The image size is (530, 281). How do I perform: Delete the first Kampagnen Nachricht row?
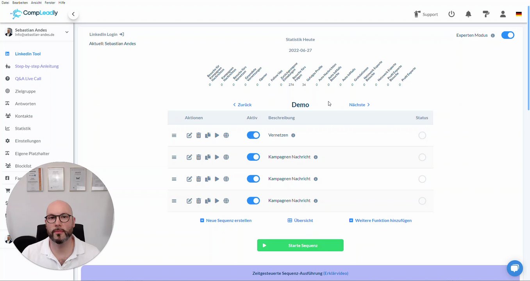tap(198, 157)
